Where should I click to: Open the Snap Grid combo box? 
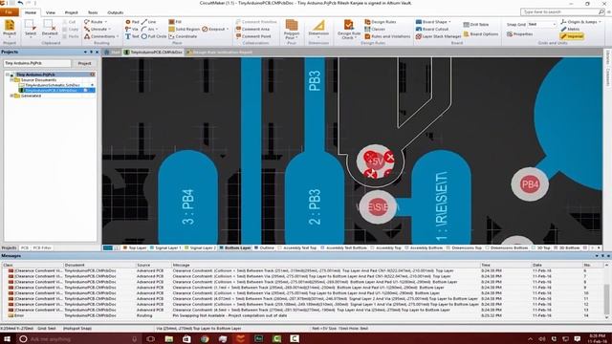(x=542, y=25)
